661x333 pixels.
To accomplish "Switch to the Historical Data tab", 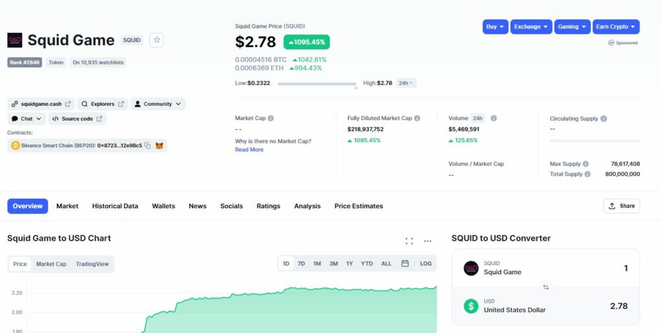I will [x=115, y=206].
